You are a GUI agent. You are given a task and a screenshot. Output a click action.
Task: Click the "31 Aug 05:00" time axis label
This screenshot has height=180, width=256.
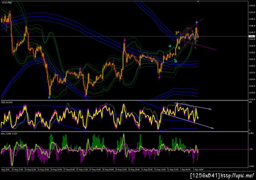pyautogui.click(x=147, y=170)
